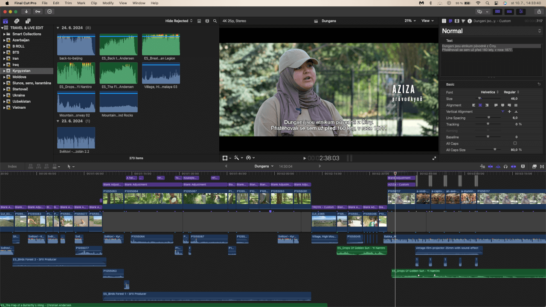Open the Photos and Audio sidebar
Viewport: 546px width, 307px height.
(17, 21)
